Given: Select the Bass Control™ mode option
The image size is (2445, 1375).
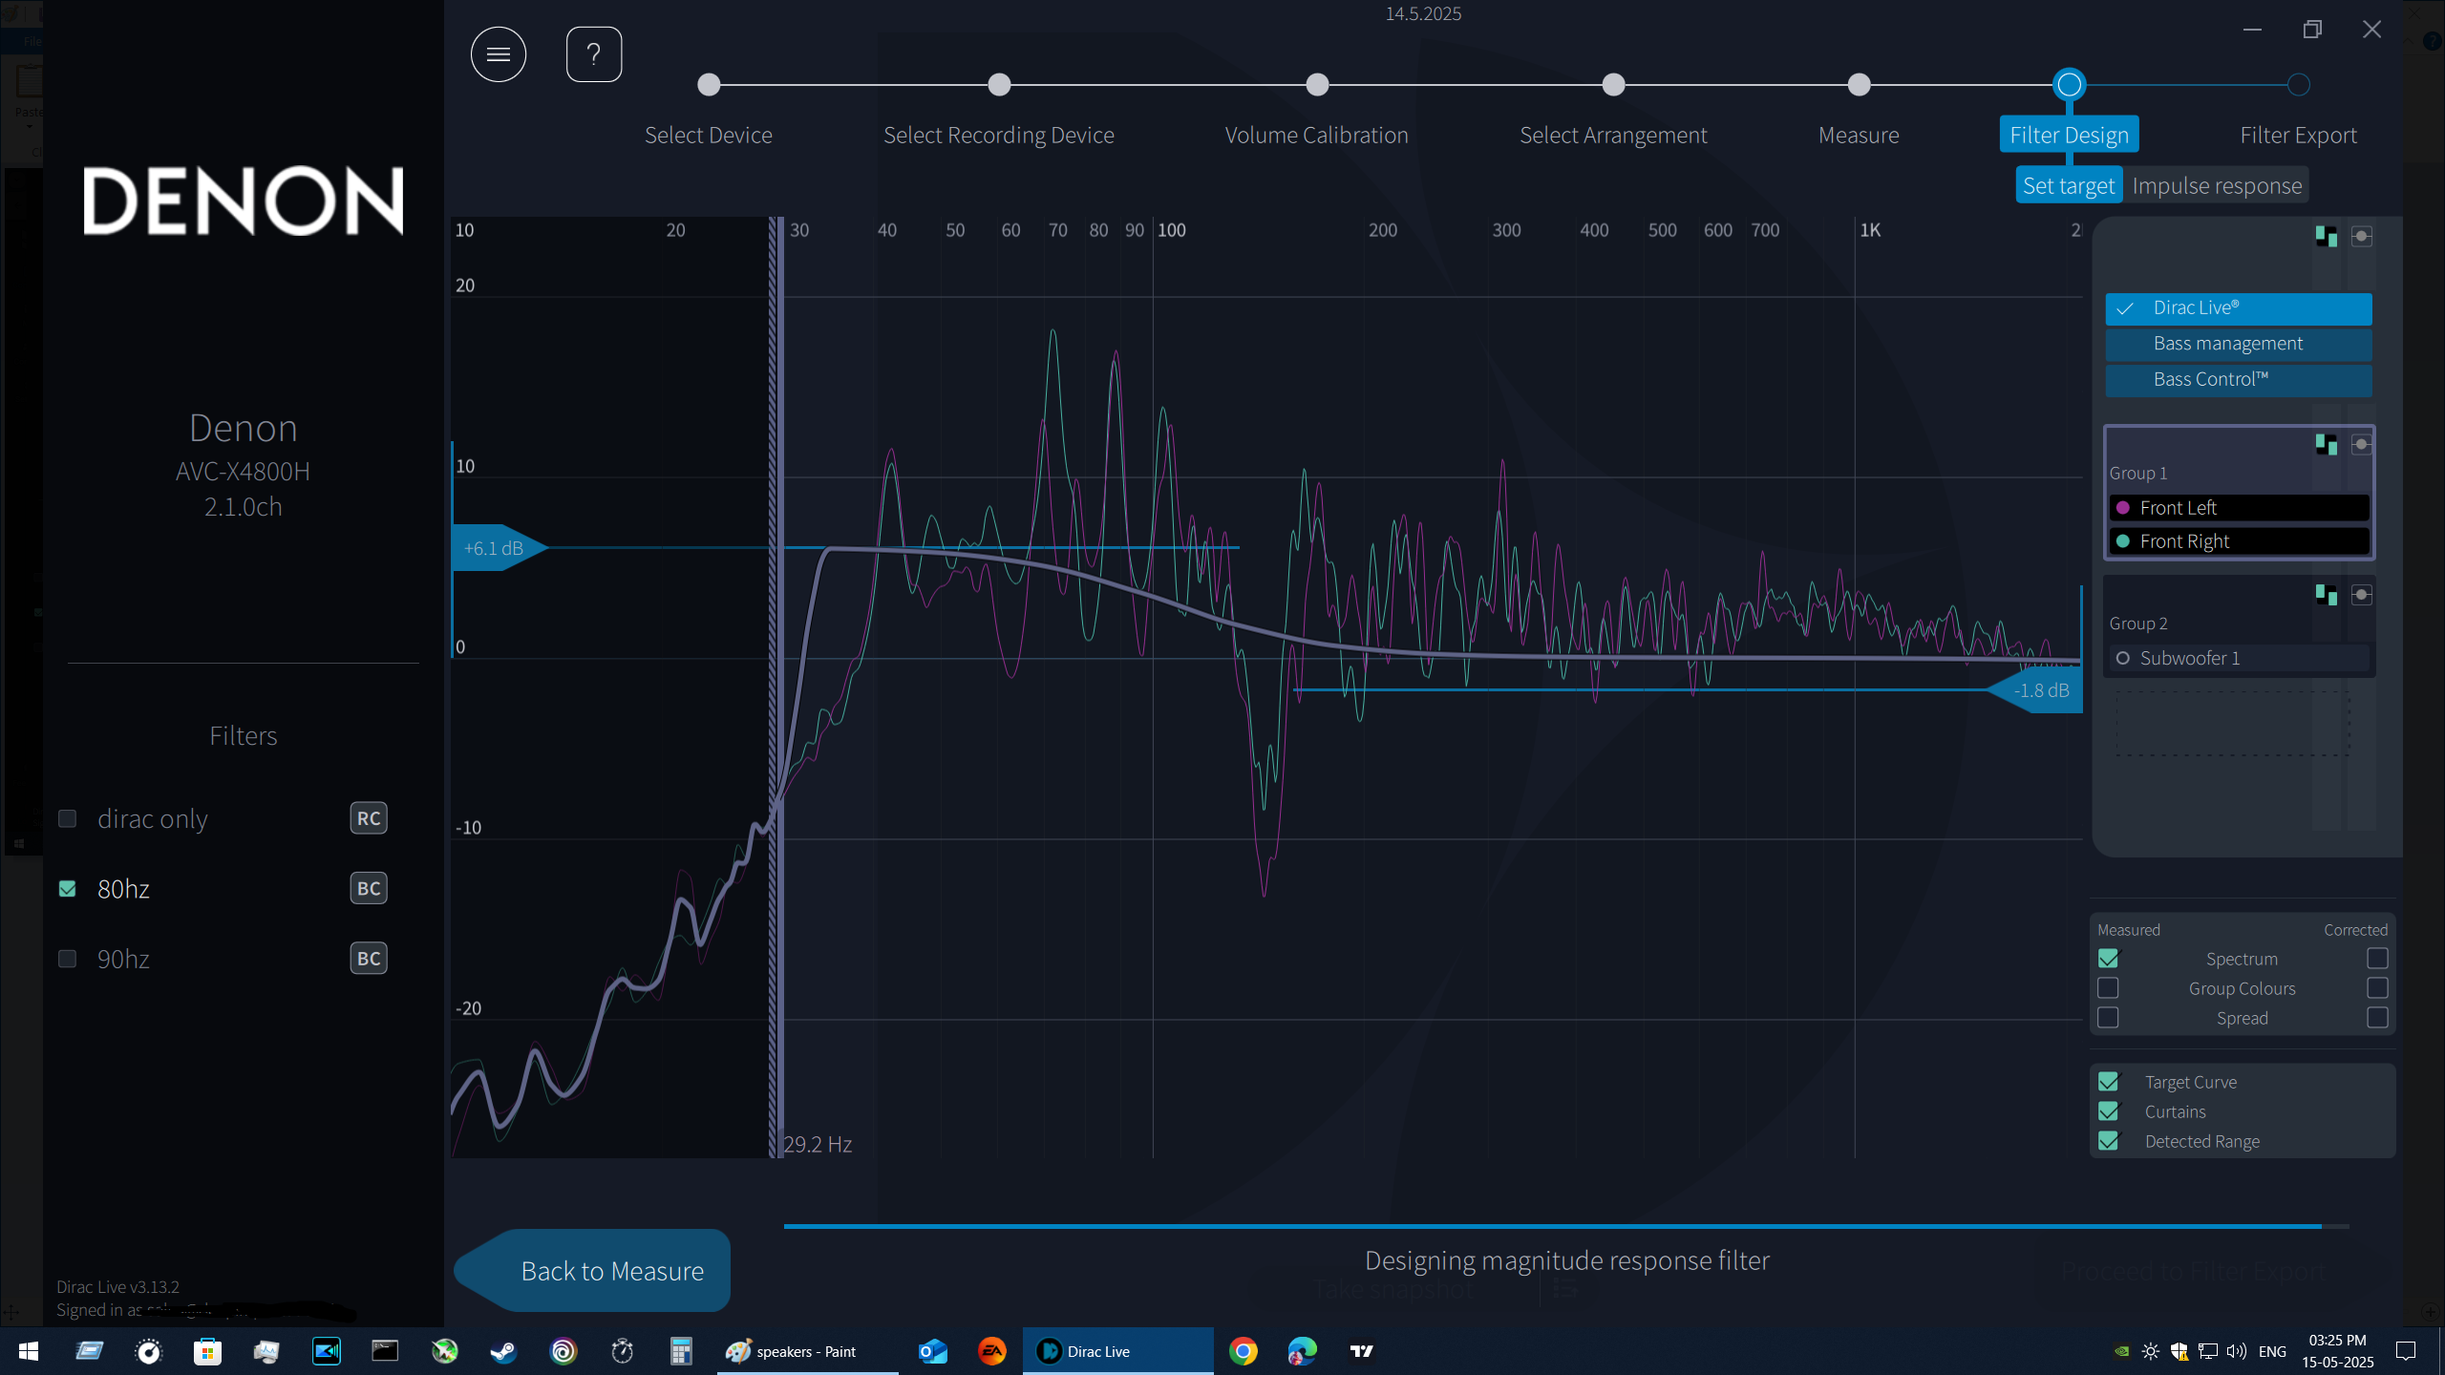Looking at the screenshot, I should pos(2238,379).
